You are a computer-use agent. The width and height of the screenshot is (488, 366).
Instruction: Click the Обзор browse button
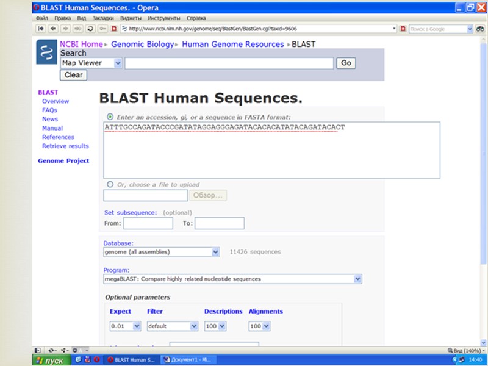point(208,195)
